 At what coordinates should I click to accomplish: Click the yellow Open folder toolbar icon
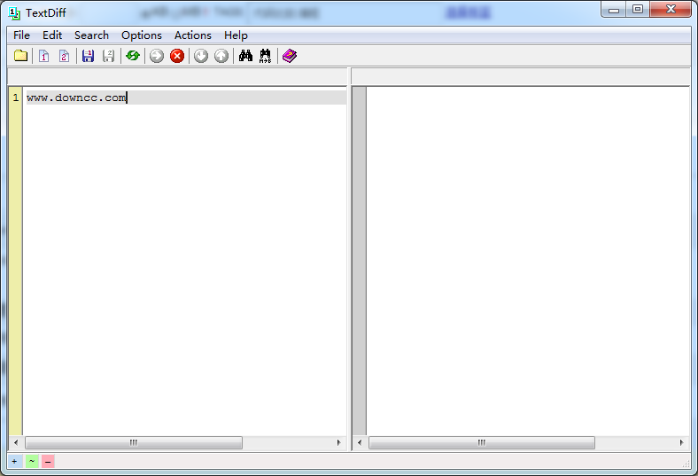(x=21, y=56)
